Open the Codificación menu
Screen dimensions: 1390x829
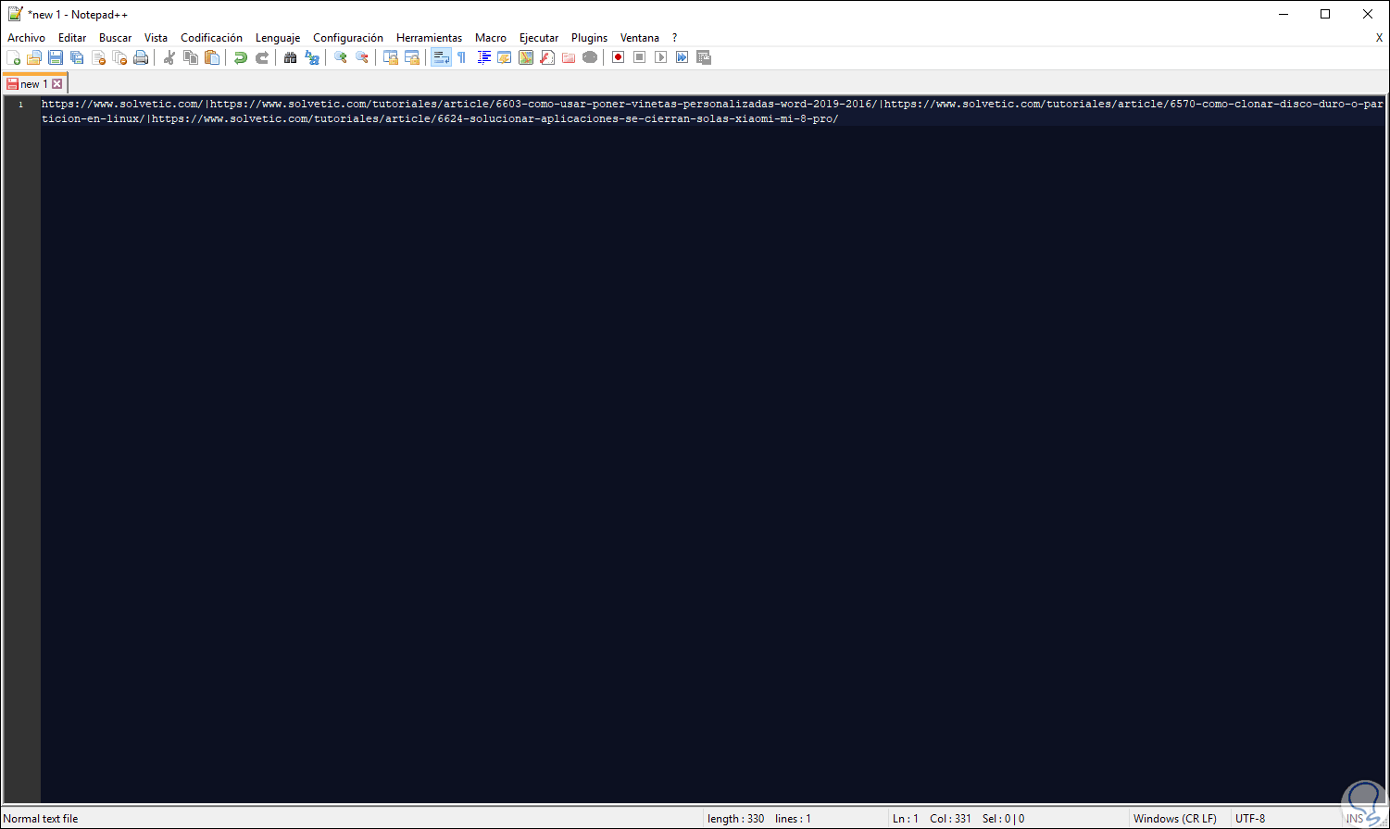tap(211, 38)
